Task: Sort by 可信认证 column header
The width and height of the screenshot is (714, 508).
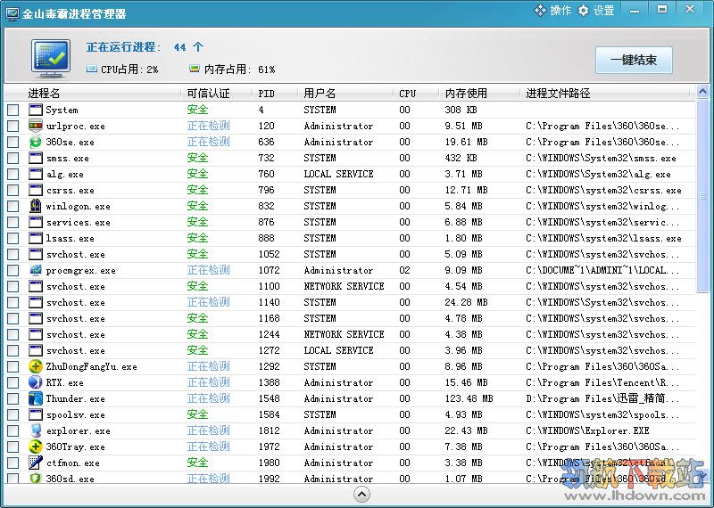Action: point(208,94)
